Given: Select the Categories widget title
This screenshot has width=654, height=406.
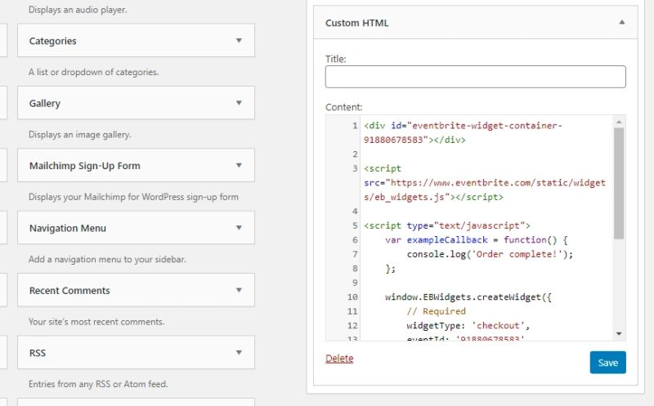Looking at the screenshot, I should pyautogui.click(x=52, y=41).
